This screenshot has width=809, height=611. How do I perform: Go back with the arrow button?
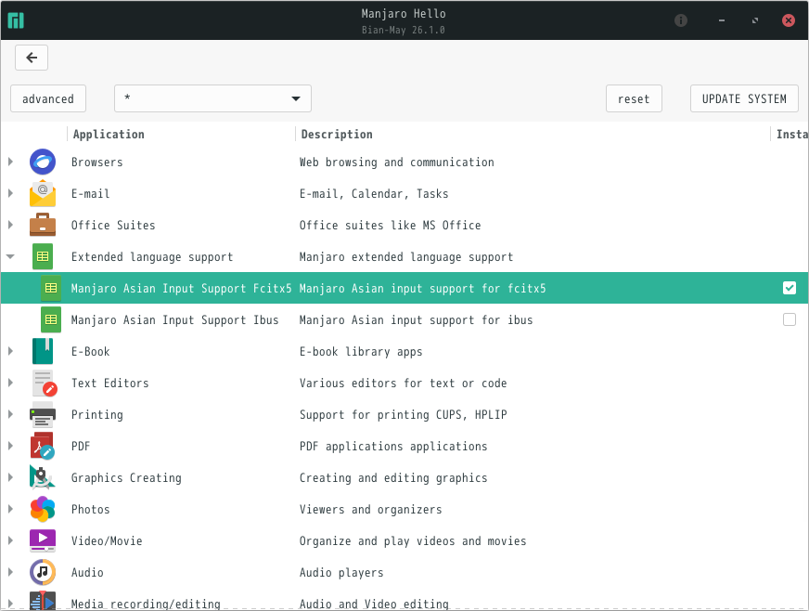pyautogui.click(x=32, y=58)
